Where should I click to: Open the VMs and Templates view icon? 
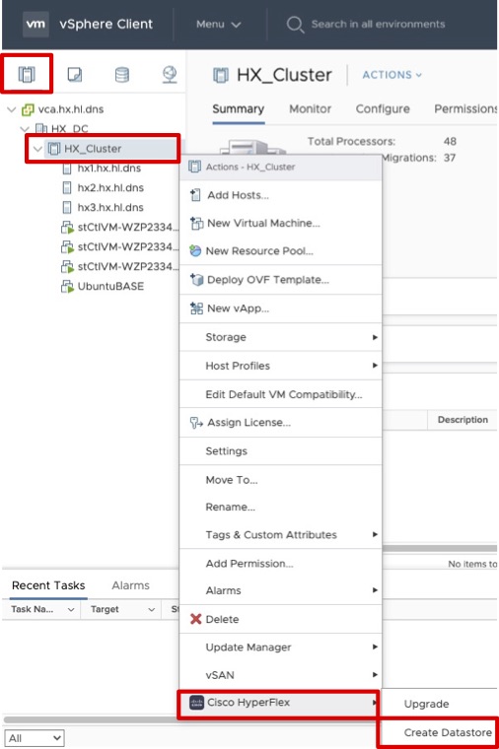click(75, 75)
